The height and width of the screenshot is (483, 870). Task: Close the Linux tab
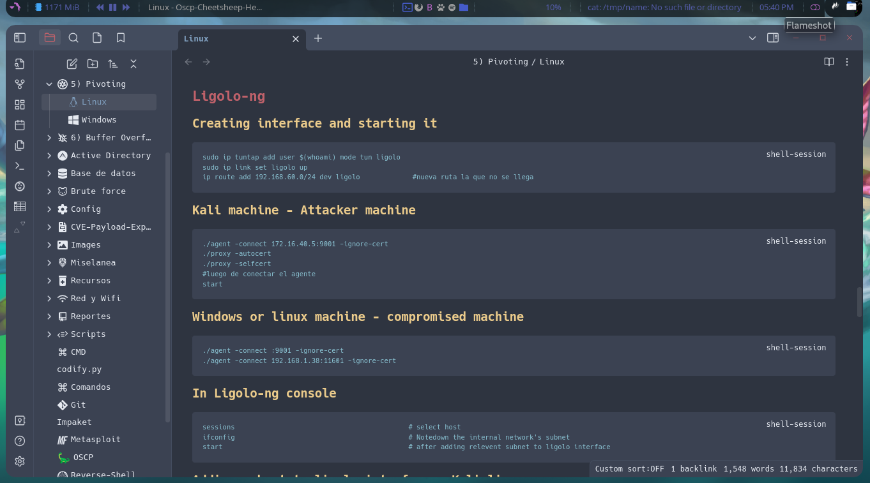tap(295, 39)
